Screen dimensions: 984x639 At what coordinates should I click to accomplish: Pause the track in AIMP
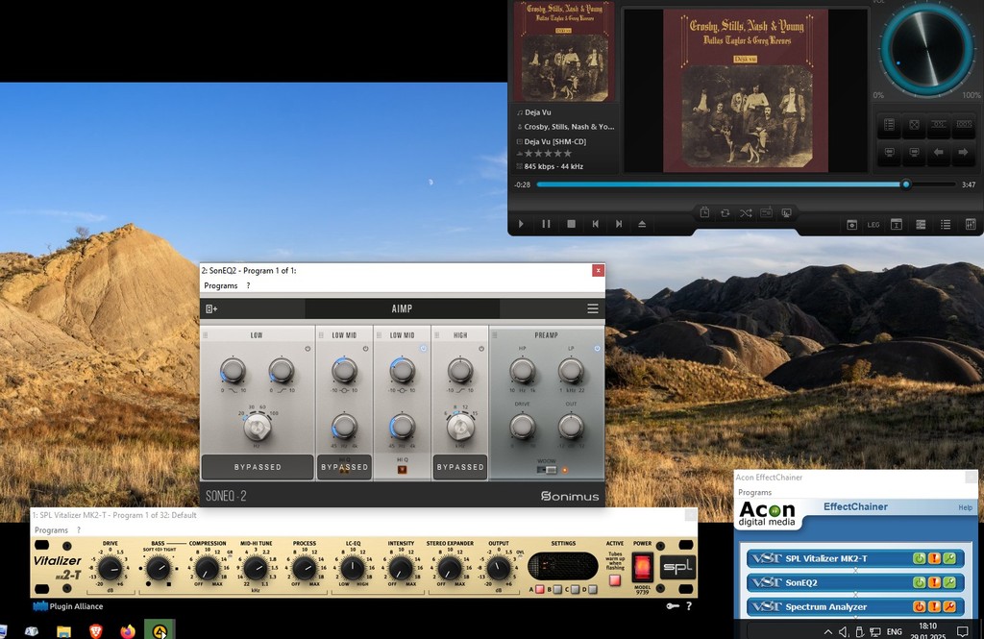(546, 224)
